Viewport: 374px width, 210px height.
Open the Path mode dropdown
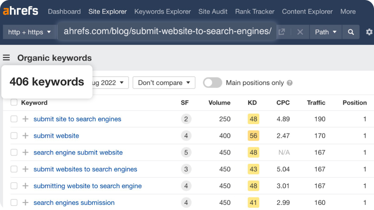click(325, 32)
